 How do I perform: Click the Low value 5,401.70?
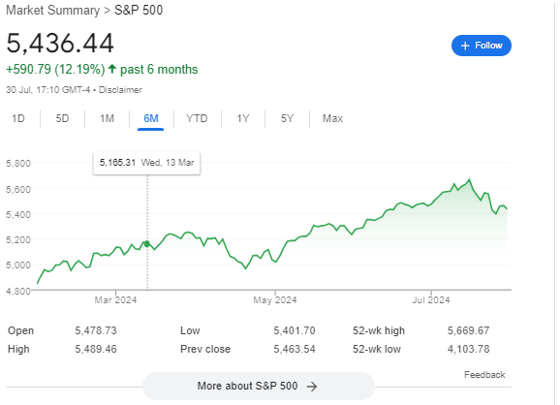click(295, 330)
